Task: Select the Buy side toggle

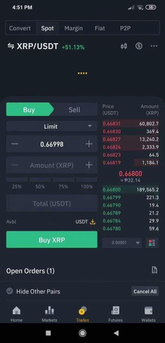Action: point(29,109)
